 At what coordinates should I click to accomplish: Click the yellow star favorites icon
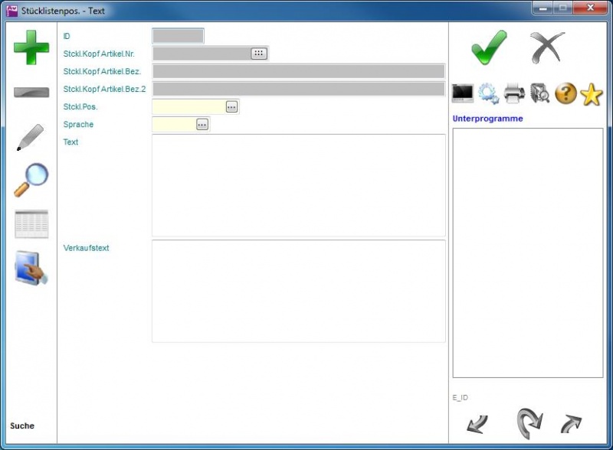point(592,94)
